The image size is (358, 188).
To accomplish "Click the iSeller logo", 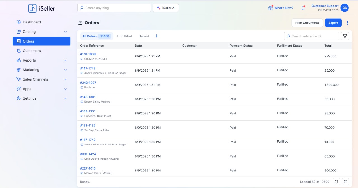I will coord(42,8).
